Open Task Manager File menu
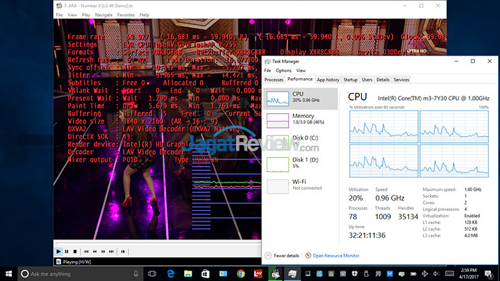 (x=267, y=70)
